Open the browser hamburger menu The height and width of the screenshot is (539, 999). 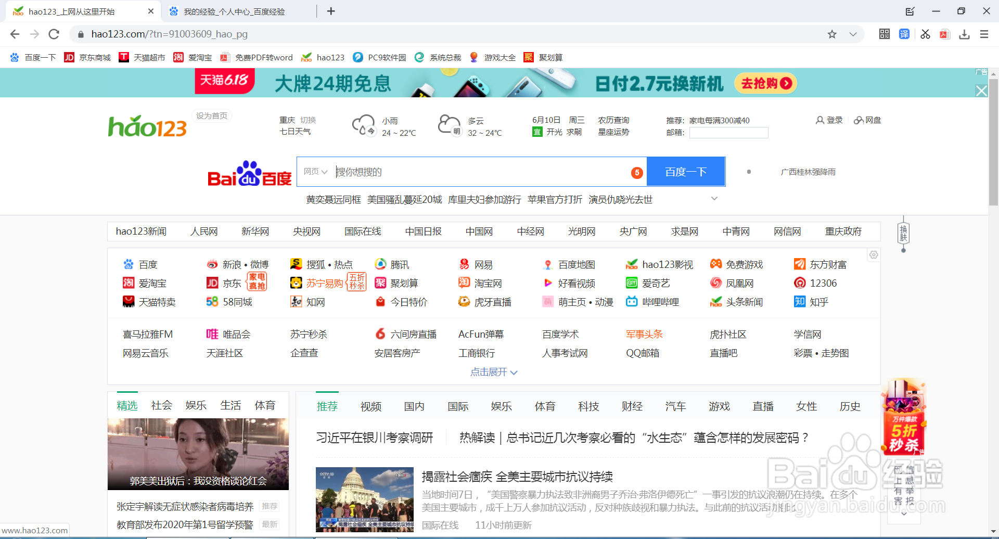pos(984,34)
